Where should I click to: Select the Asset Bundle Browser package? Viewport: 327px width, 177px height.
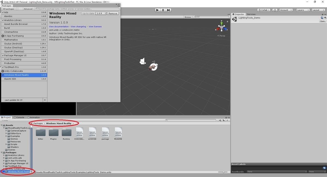coord(24,24)
